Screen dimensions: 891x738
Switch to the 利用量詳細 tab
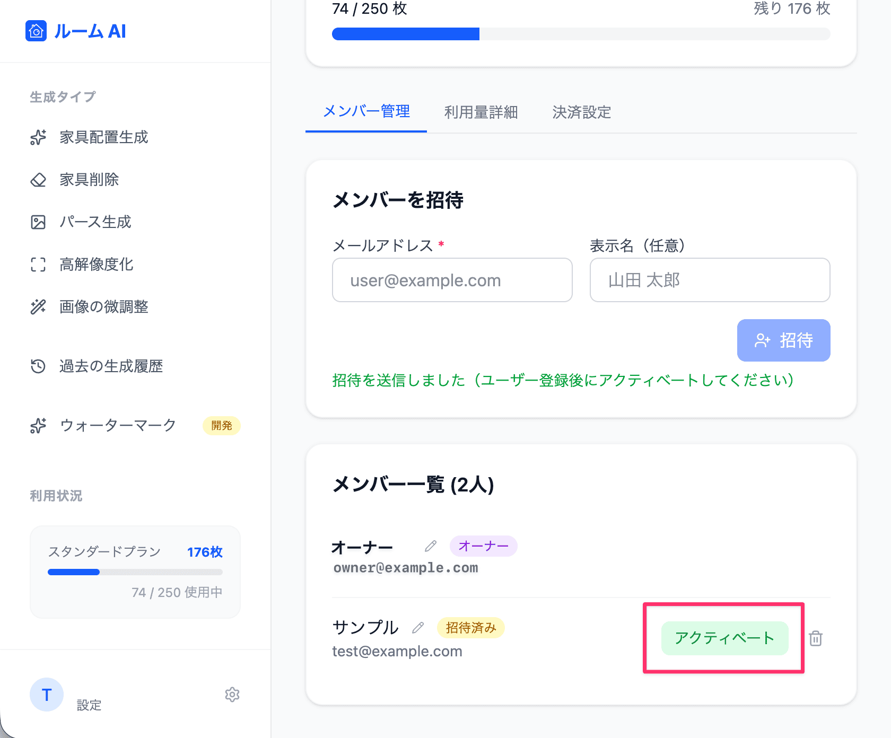tap(481, 112)
